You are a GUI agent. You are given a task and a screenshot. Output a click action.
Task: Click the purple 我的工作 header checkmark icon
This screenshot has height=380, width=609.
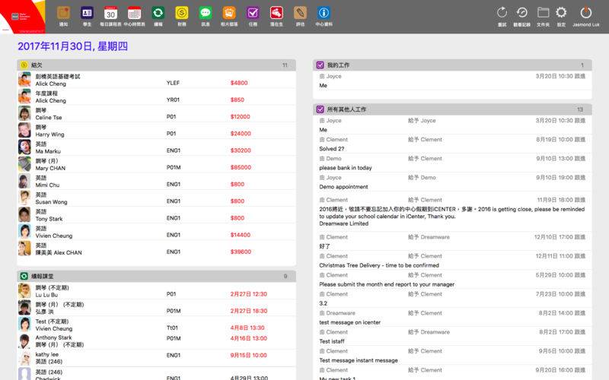[x=320, y=65]
